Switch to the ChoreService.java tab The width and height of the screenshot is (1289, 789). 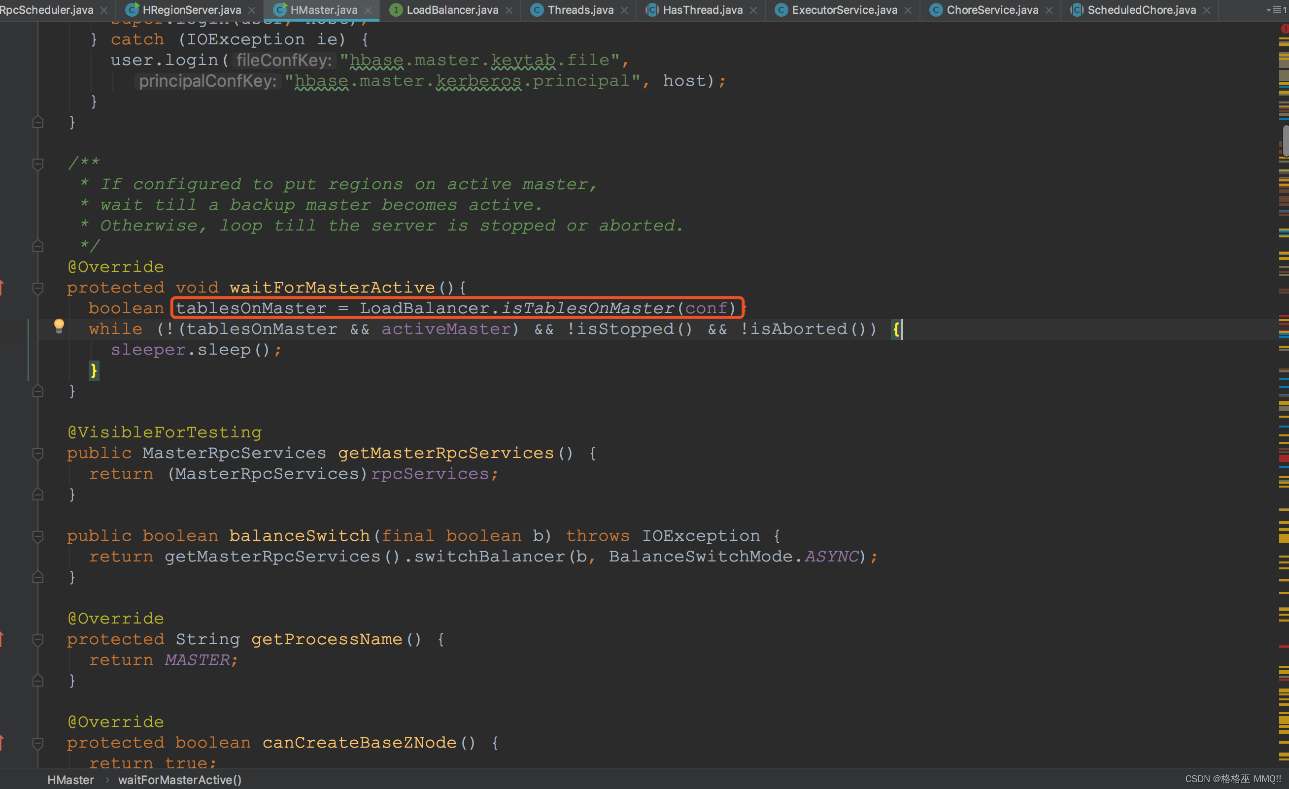point(992,10)
